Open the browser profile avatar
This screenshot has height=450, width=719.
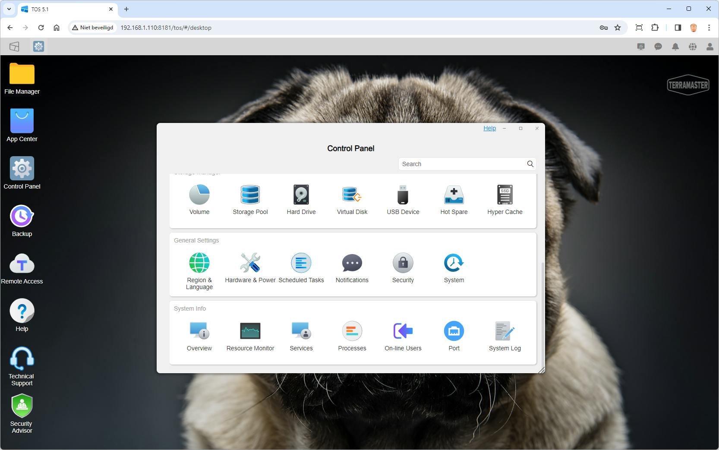694,28
